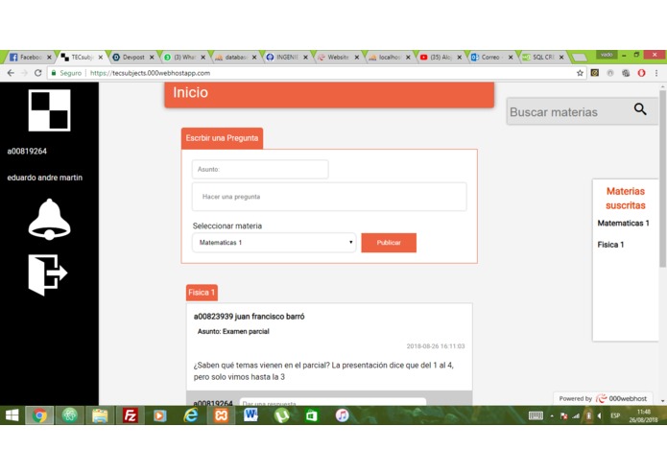The image size is (667, 474).
Task: Open Fisica 1 in Materias suscritas
Action: click(610, 245)
